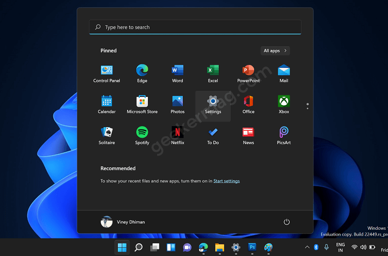
Task: Open Teams Chat on taskbar
Action: coord(187,247)
